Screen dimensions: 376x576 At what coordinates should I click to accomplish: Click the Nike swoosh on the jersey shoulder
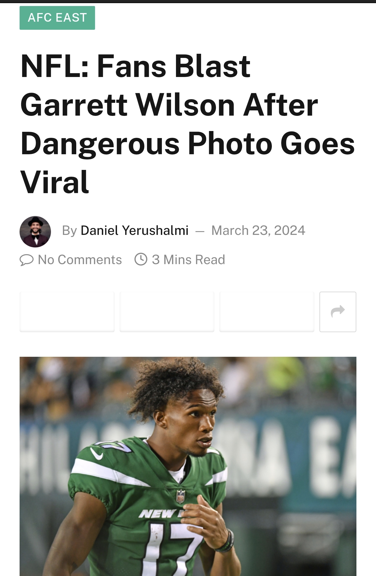click(x=96, y=454)
